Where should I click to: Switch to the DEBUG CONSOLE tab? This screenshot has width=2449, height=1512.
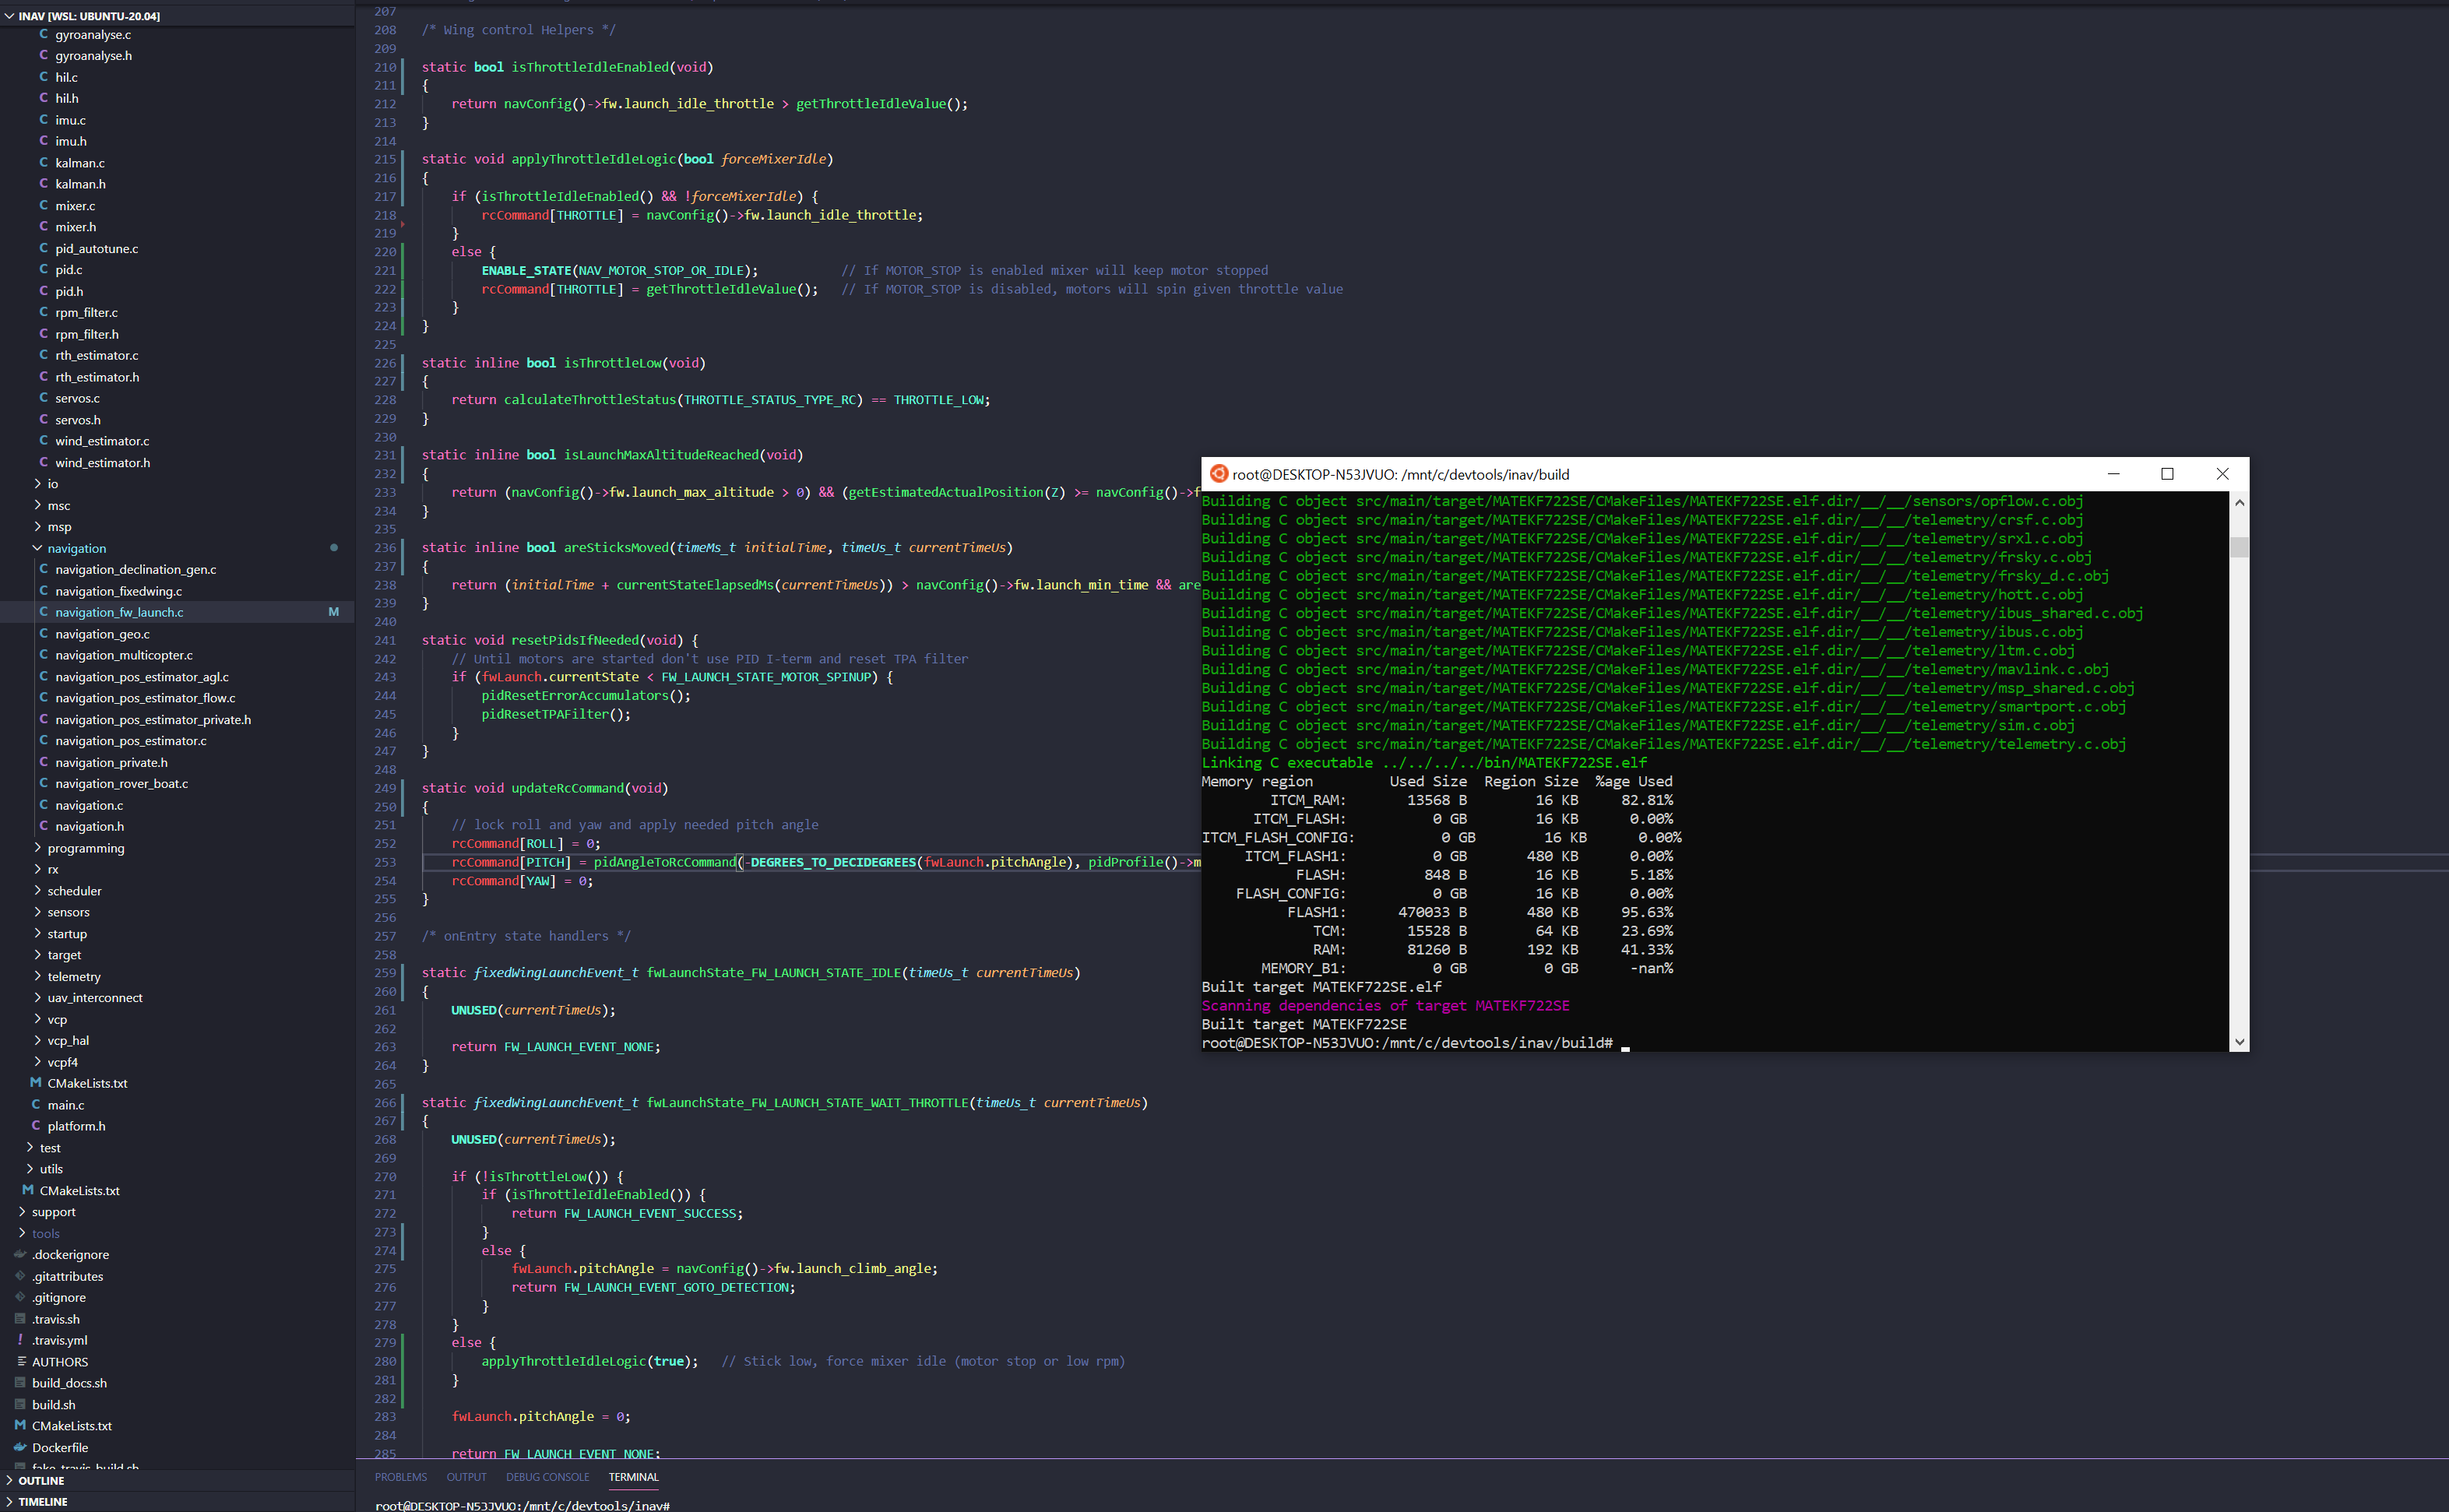coord(547,1477)
